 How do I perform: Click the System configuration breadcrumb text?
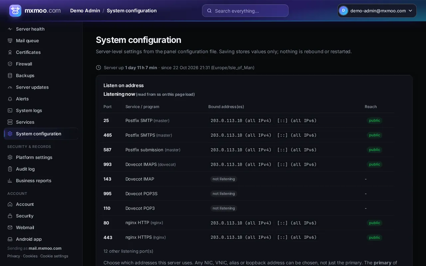pos(132,11)
